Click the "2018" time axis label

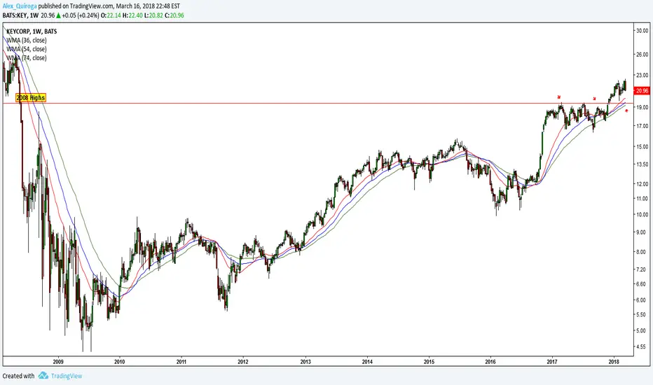614,362
